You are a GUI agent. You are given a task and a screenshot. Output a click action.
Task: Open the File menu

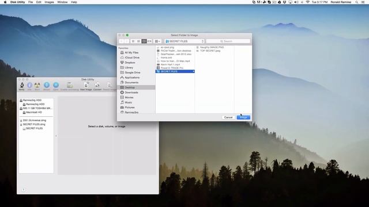31,2
